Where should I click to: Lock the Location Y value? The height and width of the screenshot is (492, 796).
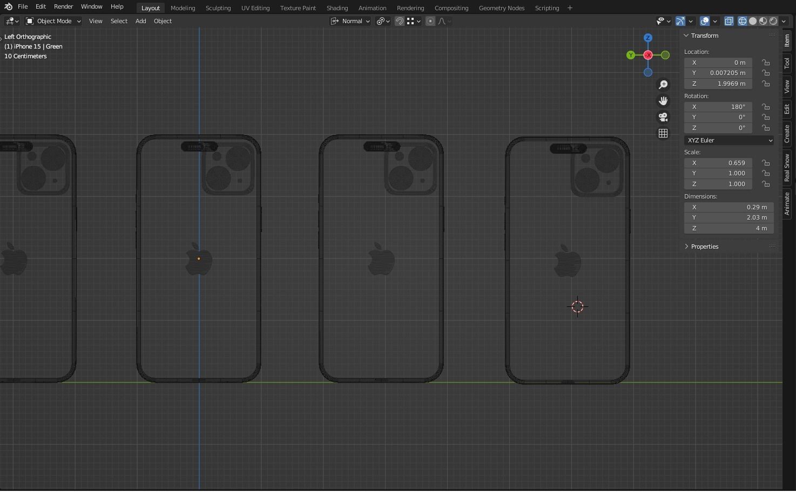766,73
